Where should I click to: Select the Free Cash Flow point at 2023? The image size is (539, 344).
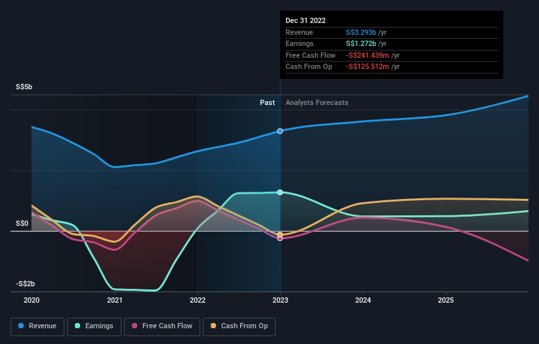[x=280, y=238]
